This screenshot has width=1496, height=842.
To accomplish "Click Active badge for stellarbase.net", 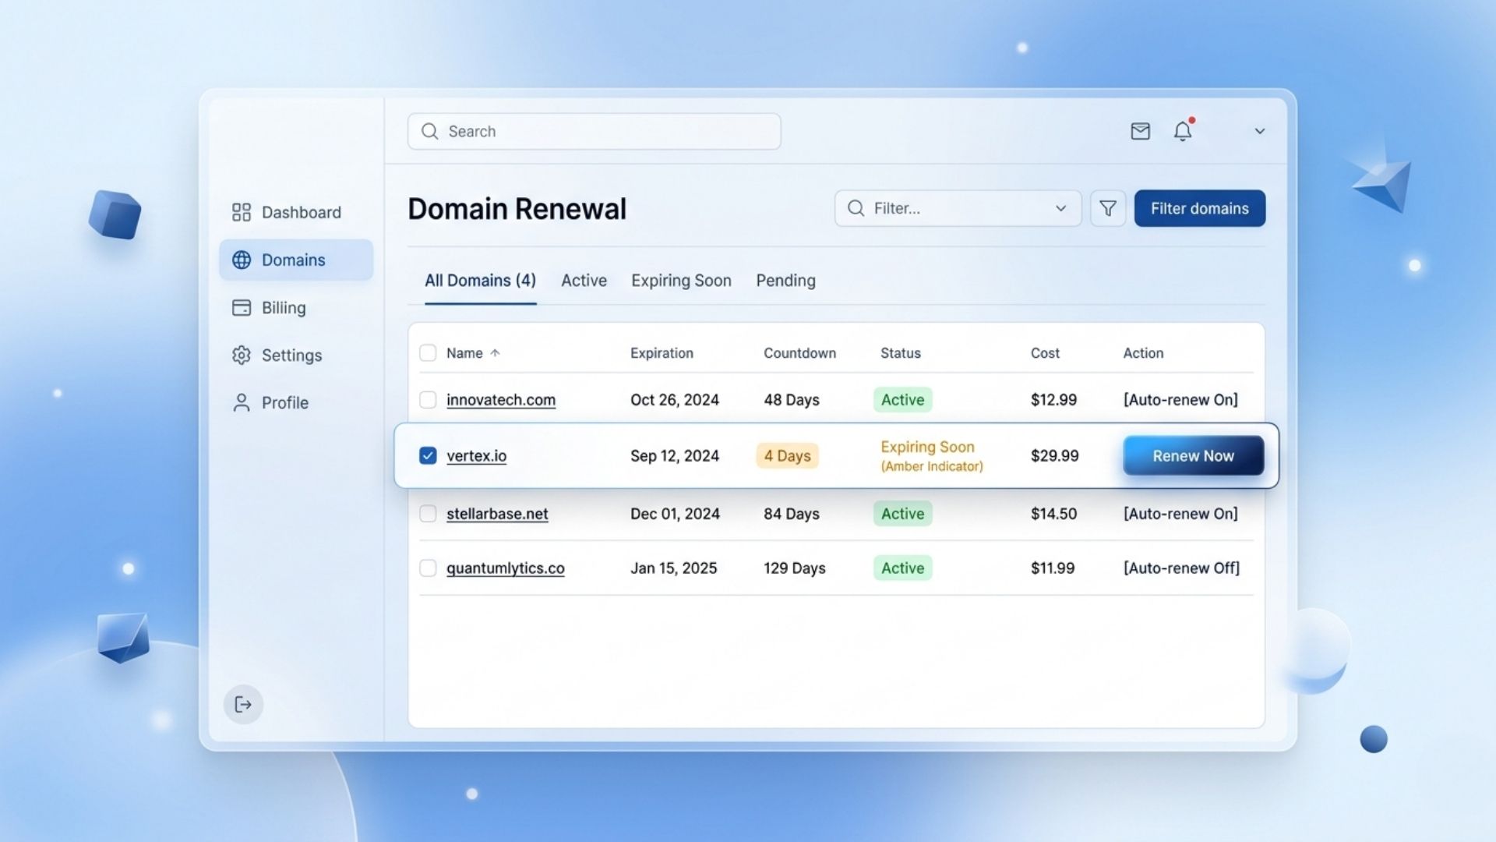I will click(902, 514).
